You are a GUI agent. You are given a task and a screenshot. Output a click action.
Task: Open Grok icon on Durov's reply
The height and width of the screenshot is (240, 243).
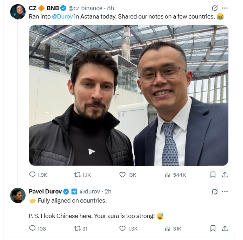[x=215, y=191]
